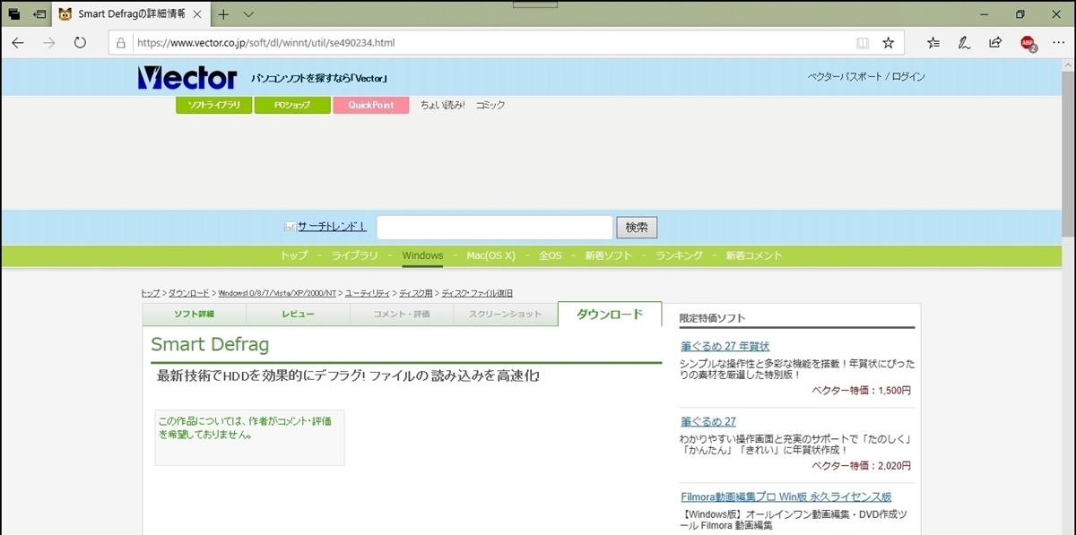Select ライブラリ in green nav bar
This screenshot has width=1076, height=535.
(355, 255)
